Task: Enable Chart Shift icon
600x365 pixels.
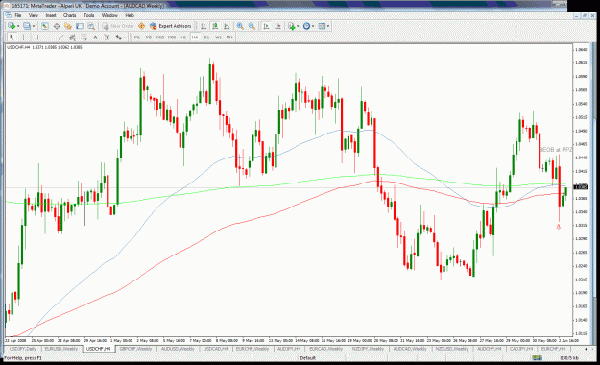Action: click(277, 26)
